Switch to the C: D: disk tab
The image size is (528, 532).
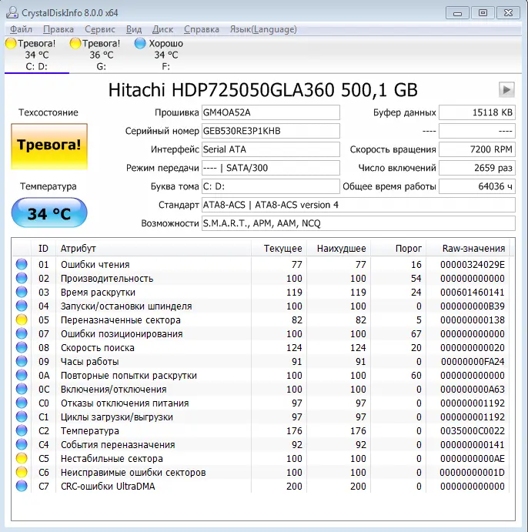(36, 55)
